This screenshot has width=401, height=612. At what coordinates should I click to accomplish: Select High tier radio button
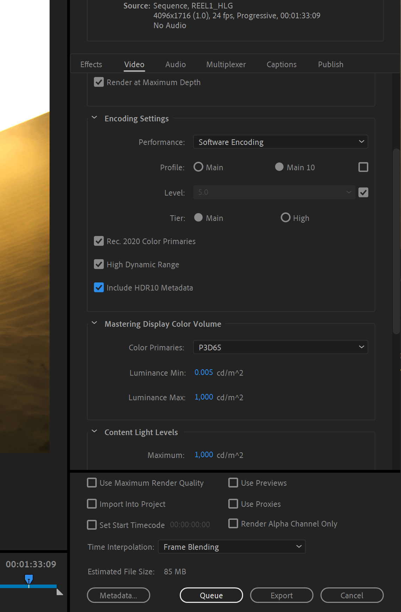click(286, 217)
